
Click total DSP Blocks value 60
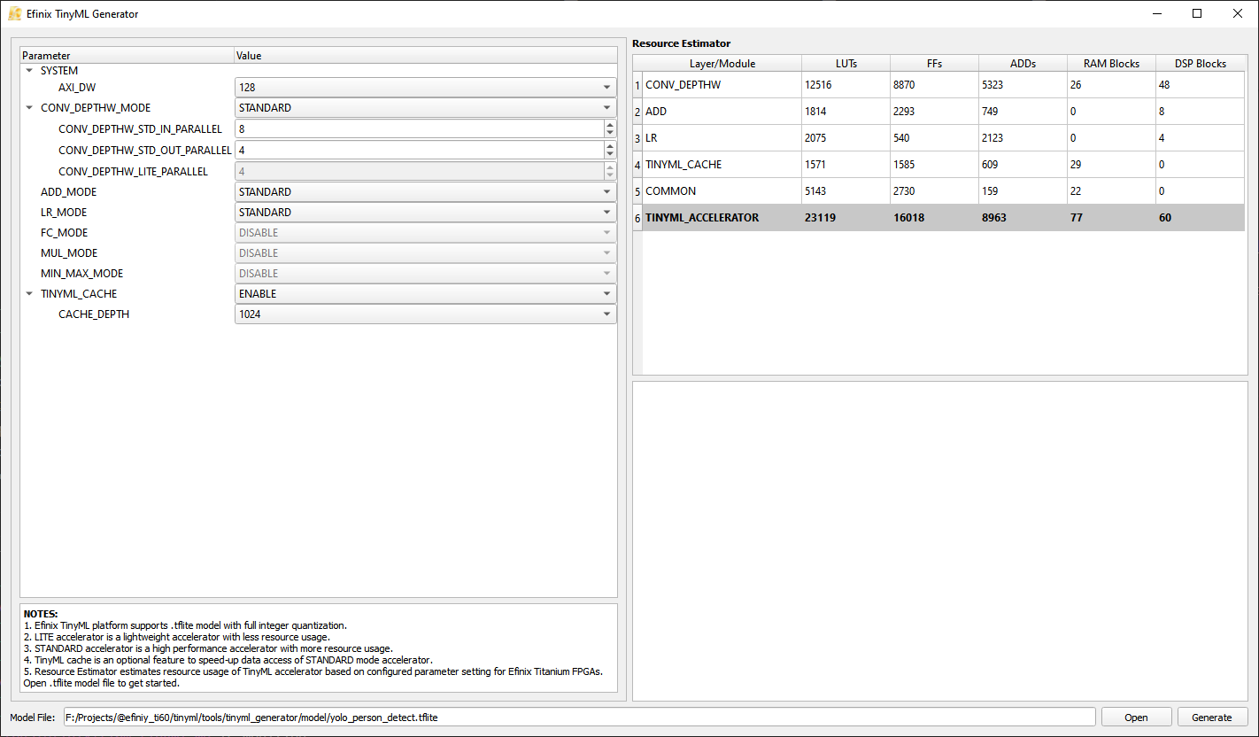click(x=1201, y=218)
